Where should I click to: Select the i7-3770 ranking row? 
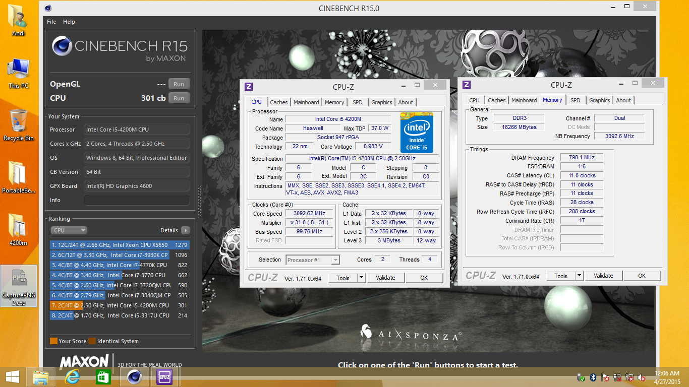pyautogui.click(x=120, y=275)
